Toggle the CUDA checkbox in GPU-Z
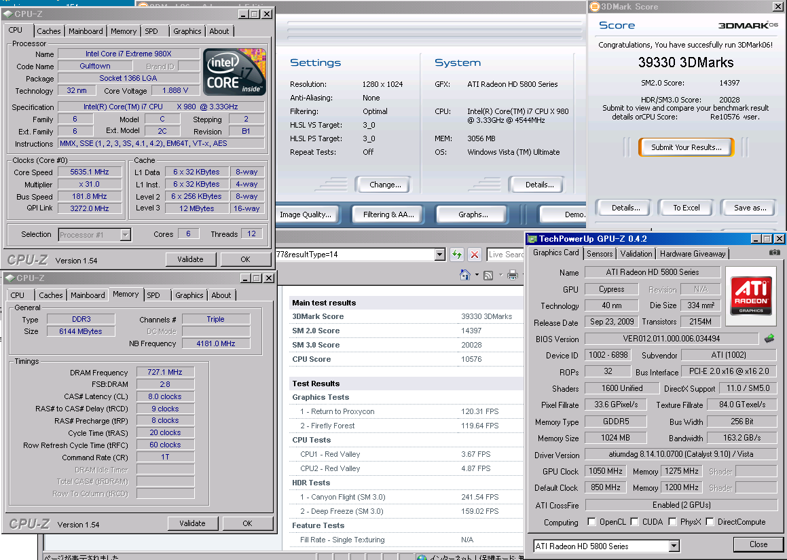The height and width of the screenshot is (560, 787). (634, 522)
